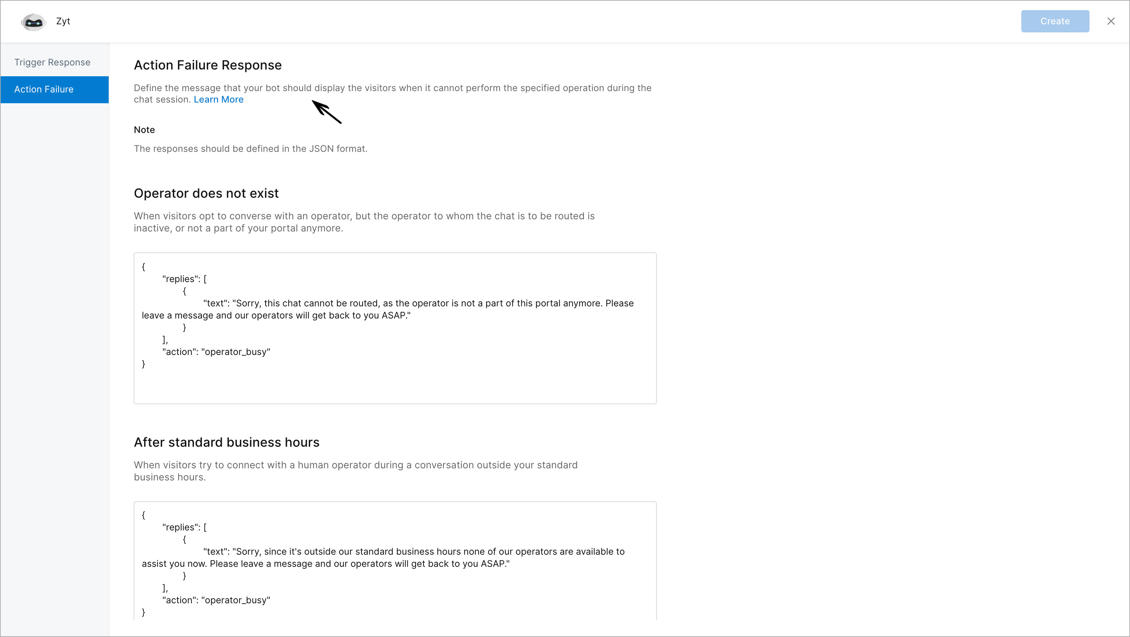Click inside the Operator does not exist JSON editor

[x=394, y=328]
